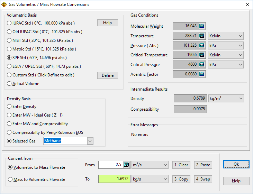Open the Density units kg/m³ dropdown
The width and height of the screenshot is (253, 194).
pyautogui.click(x=226, y=98)
